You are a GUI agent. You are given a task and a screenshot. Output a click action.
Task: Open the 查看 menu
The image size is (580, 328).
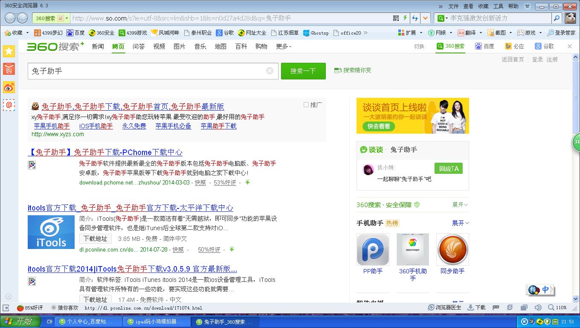coord(468,6)
